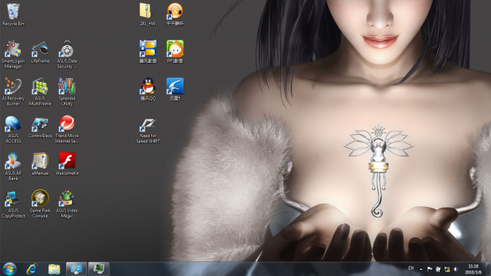Open the 281_HW zipped folder
491x276 pixels.
(x=148, y=15)
